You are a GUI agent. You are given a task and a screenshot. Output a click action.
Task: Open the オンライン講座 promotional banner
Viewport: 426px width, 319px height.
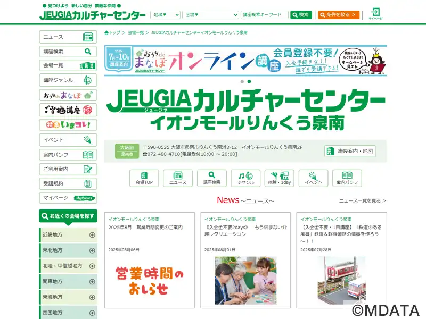pos(245,61)
